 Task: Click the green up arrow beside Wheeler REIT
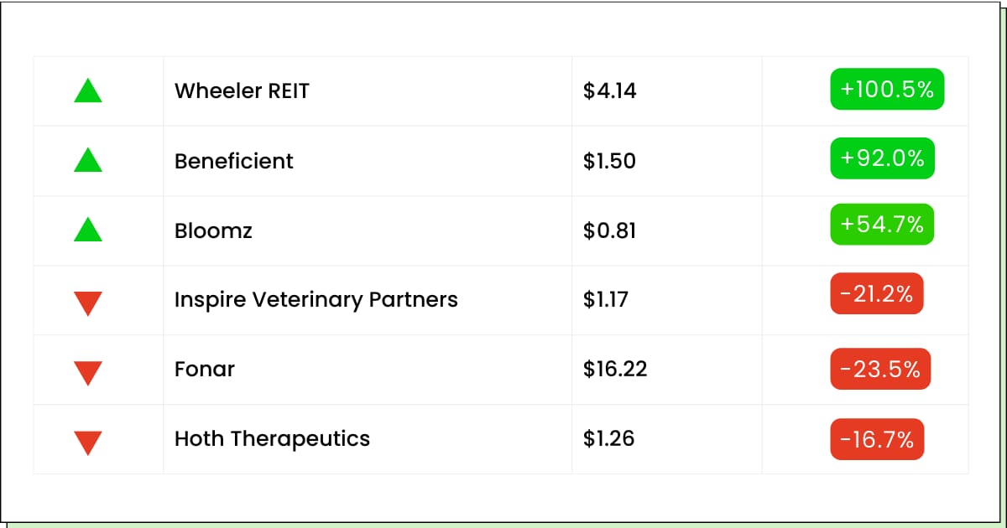coord(88,91)
